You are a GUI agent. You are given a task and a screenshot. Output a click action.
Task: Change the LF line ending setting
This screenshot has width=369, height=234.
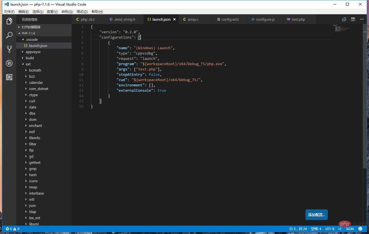point(340,229)
